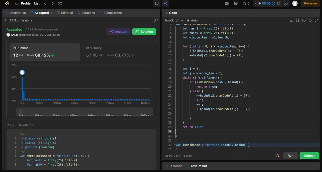
Task: Open the Problem List panel
Action: tap(27, 3)
